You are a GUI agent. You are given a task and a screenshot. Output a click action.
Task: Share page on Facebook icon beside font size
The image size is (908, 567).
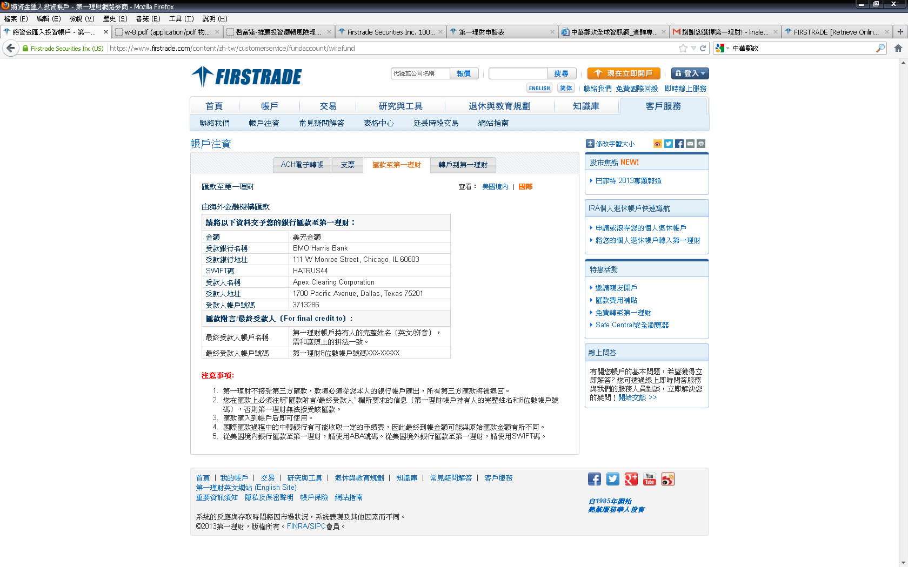point(679,144)
